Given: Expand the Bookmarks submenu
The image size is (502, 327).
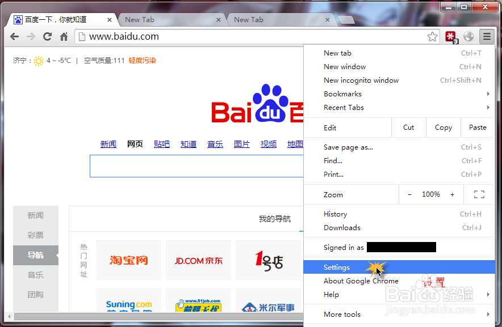Looking at the screenshot, I should coord(399,94).
